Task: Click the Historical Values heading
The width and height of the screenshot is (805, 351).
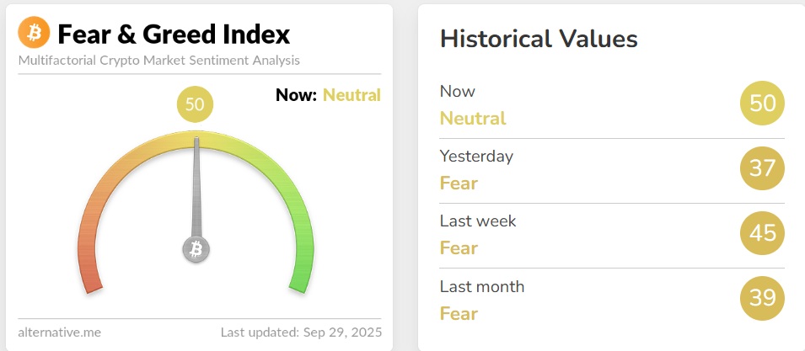Action: 539,38
